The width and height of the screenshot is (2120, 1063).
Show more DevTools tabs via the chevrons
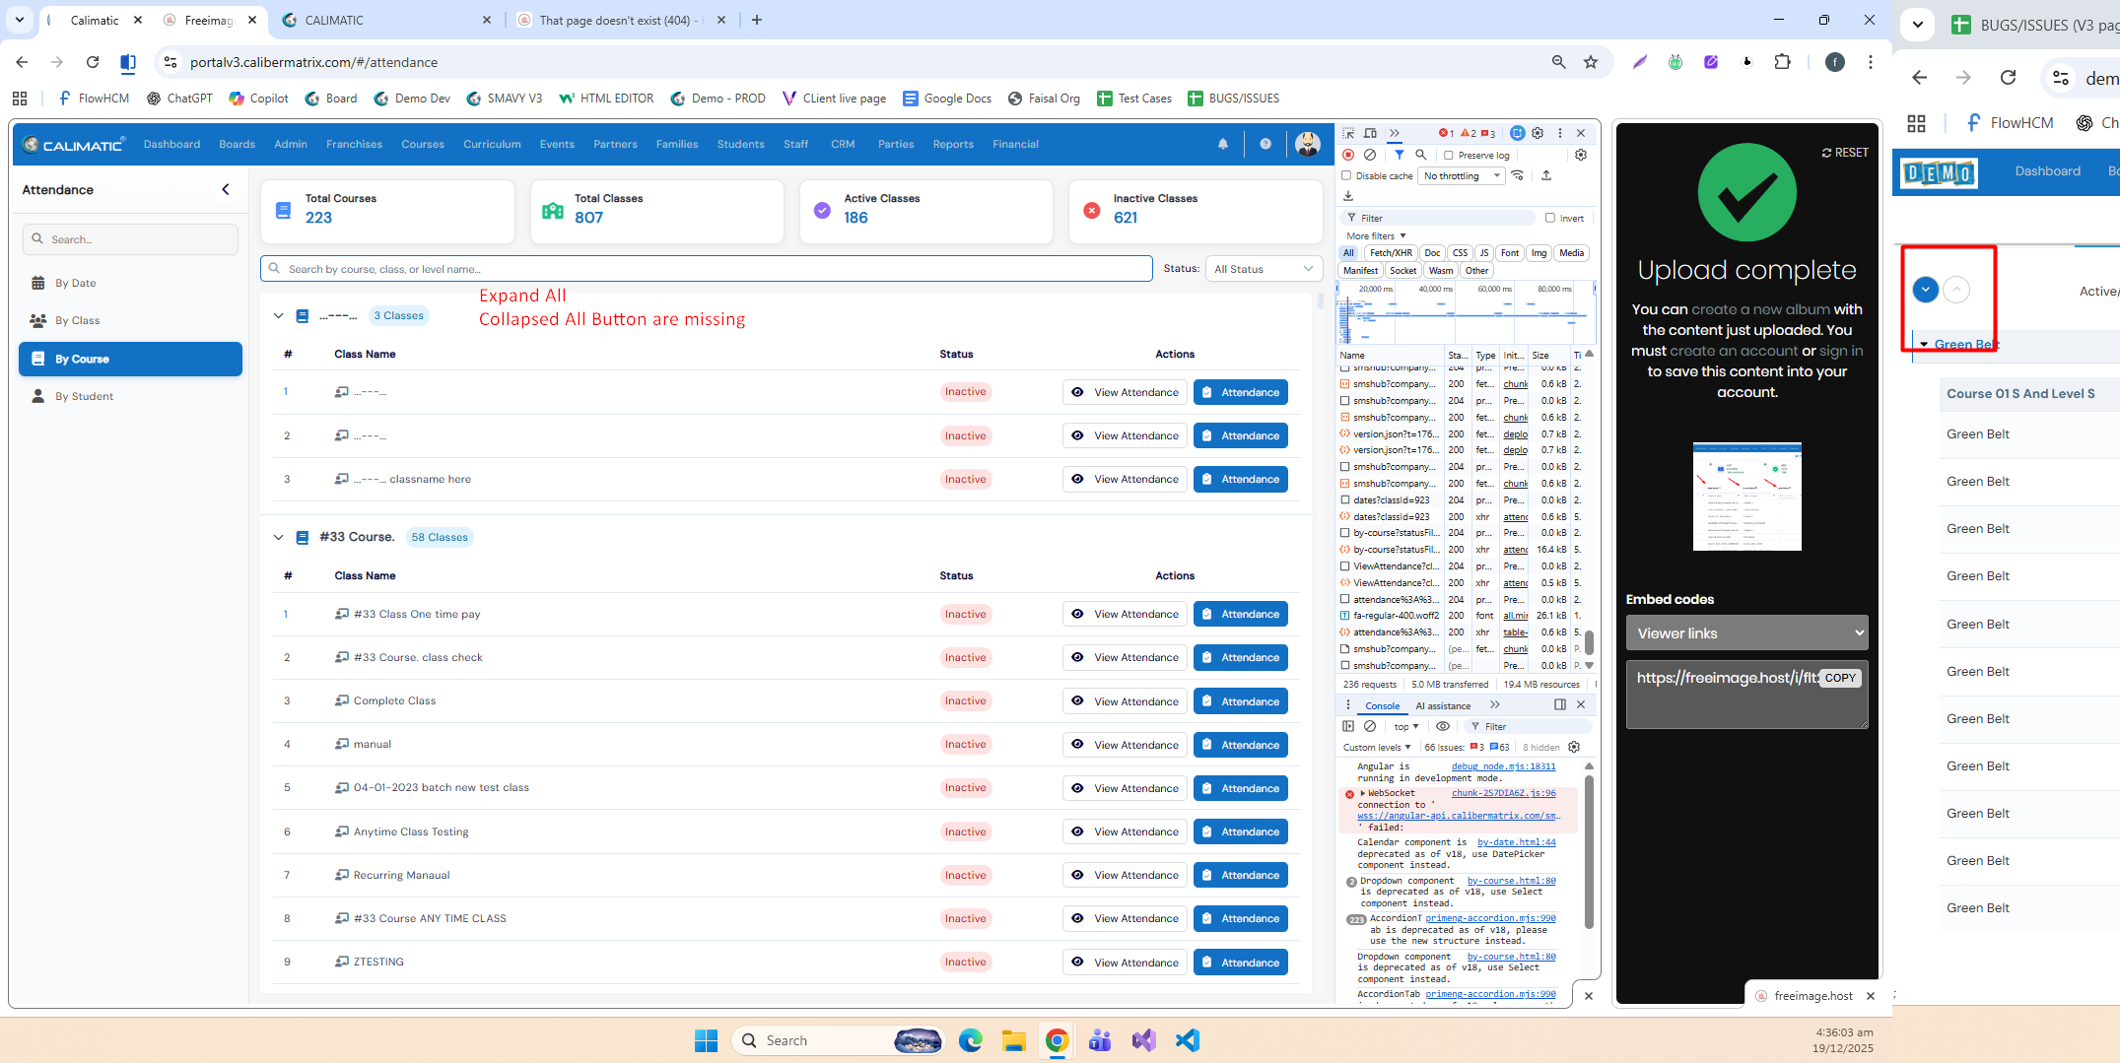(1395, 133)
